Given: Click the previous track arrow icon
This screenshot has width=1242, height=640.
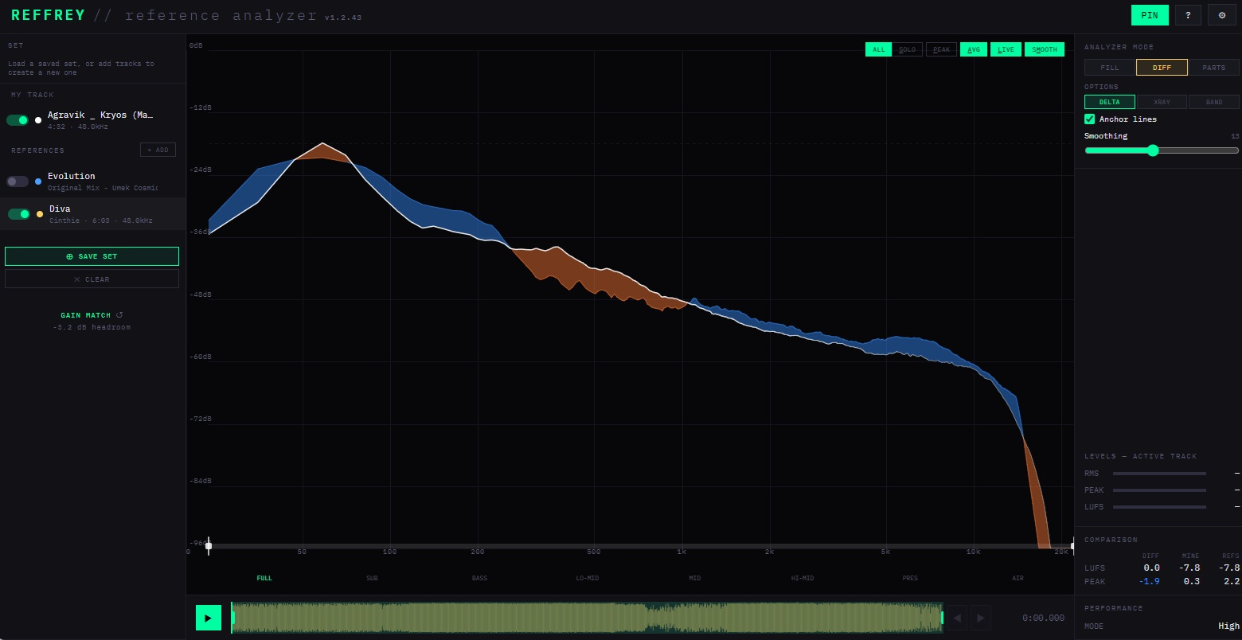Looking at the screenshot, I should [x=958, y=618].
